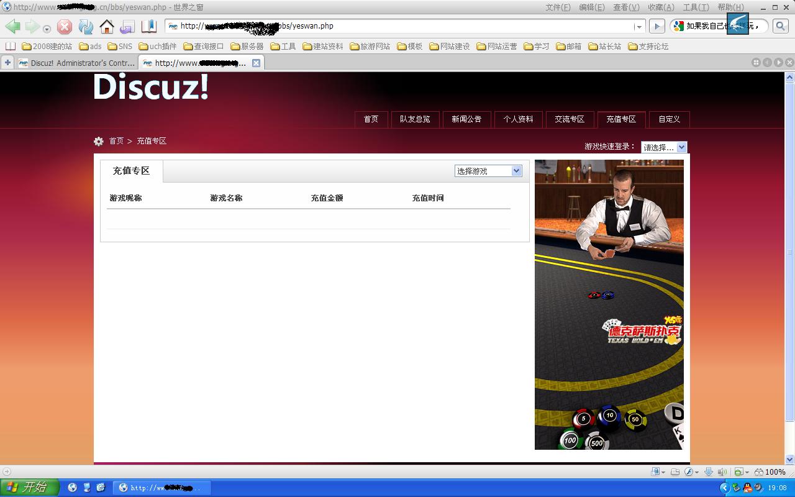Open the 旅游网站 bookmark folder
The image size is (795, 497).
point(370,46)
